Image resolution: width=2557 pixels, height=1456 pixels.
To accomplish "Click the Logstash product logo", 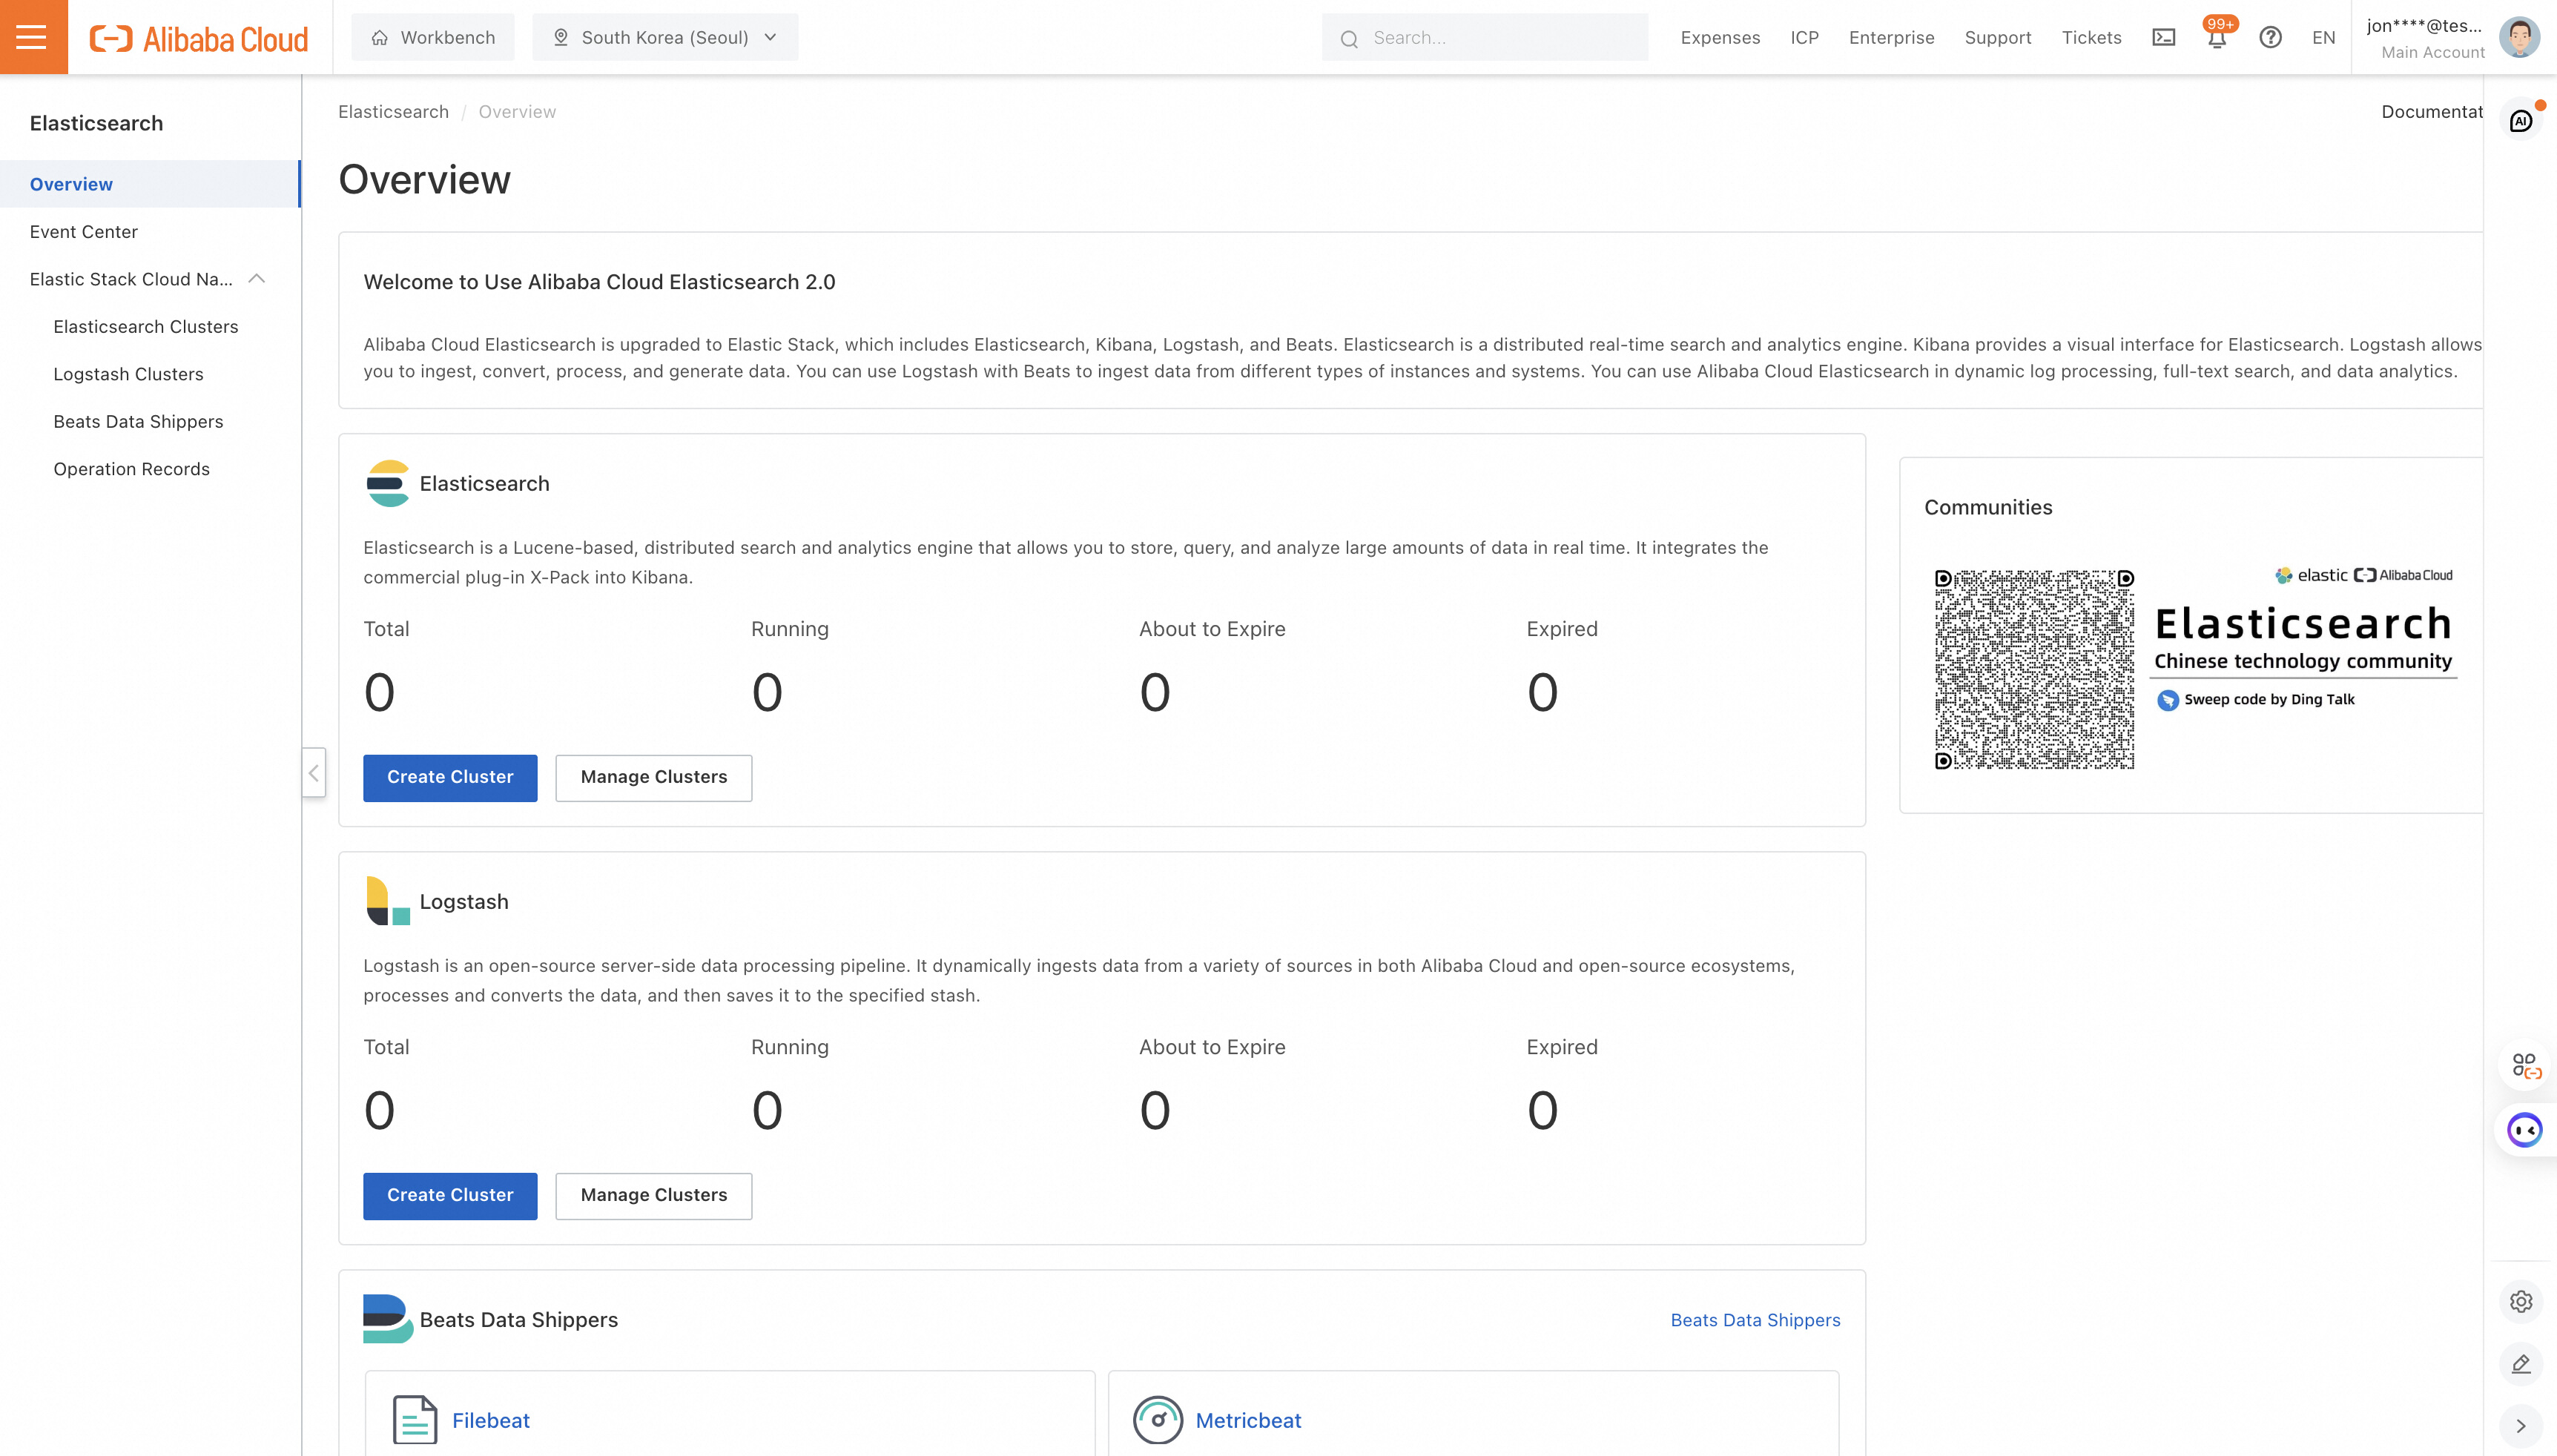I will tap(388, 902).
